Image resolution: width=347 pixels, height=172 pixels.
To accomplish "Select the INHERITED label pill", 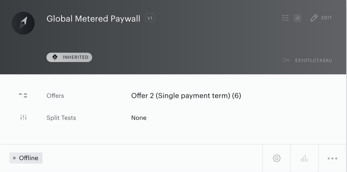I will pyautogui.click(x=69, y=57).
